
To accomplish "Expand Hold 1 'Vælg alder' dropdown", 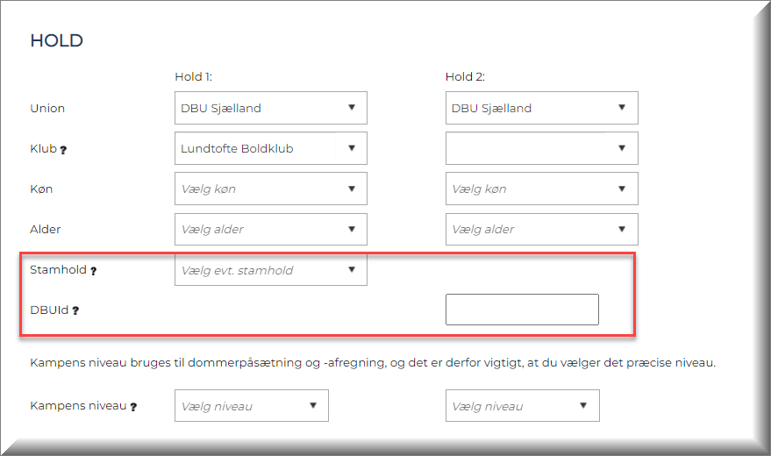I will [x=270, y=229].
